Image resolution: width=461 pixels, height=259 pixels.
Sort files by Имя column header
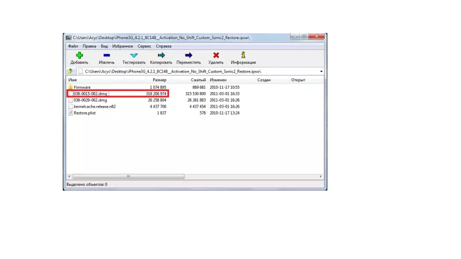(73, 80)
